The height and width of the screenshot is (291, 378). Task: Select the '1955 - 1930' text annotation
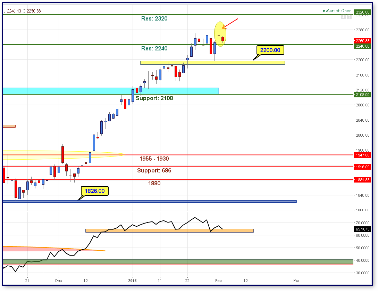[x=154, y=159]
